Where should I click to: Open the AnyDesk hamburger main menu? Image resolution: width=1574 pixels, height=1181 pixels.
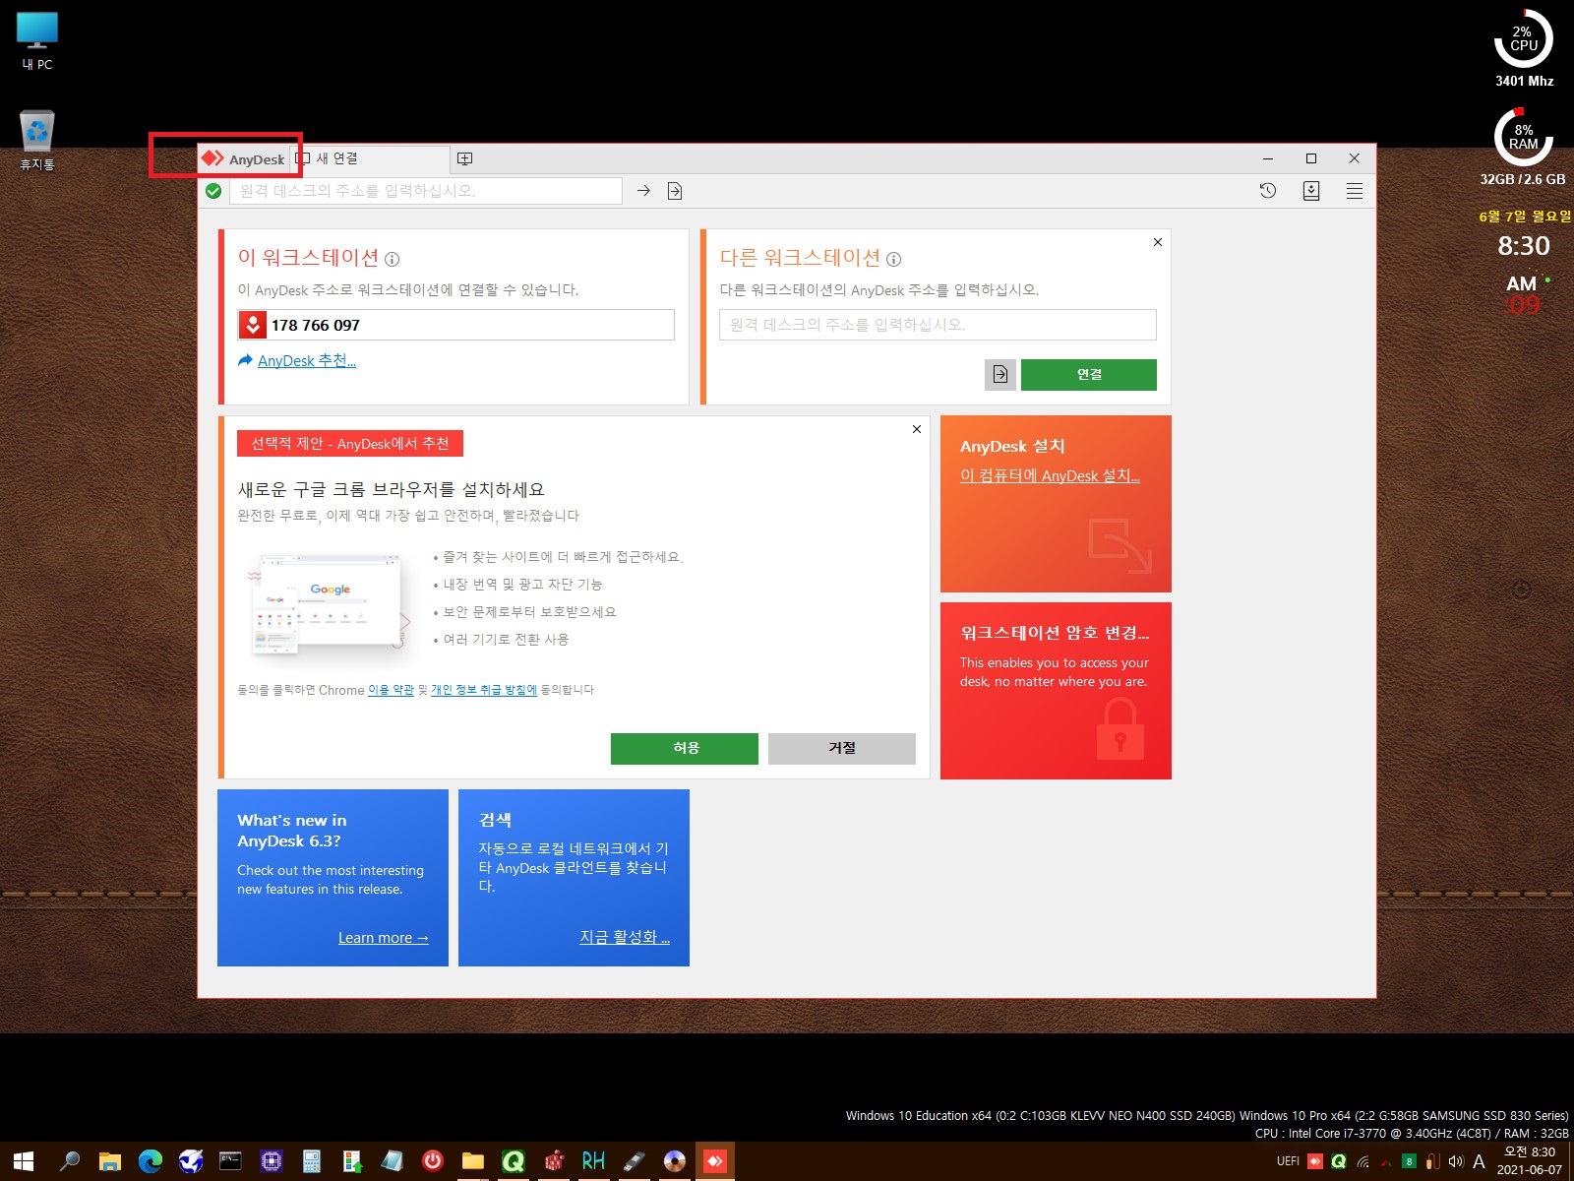(1355, 191)
